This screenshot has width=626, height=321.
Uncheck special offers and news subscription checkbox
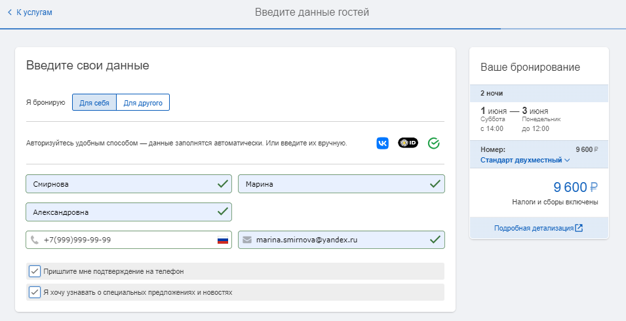[x=35, y=292]
